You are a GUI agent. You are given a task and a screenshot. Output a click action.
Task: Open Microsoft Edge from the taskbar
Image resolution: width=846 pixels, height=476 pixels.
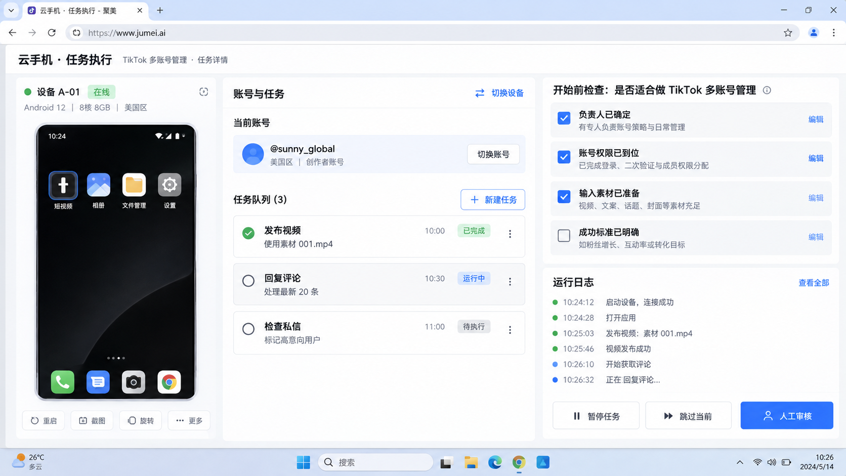(x=495, y=462)
